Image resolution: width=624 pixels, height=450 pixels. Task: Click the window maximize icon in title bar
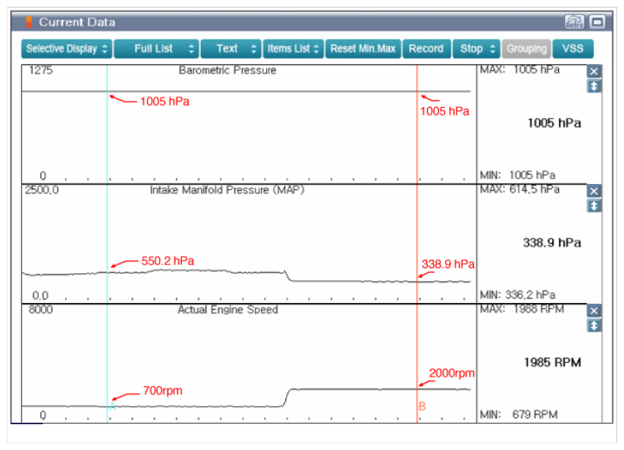coord(597,22)
